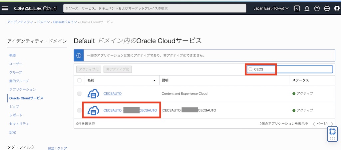Expand the Japan East (Tokyo) region dropdown

271,8
